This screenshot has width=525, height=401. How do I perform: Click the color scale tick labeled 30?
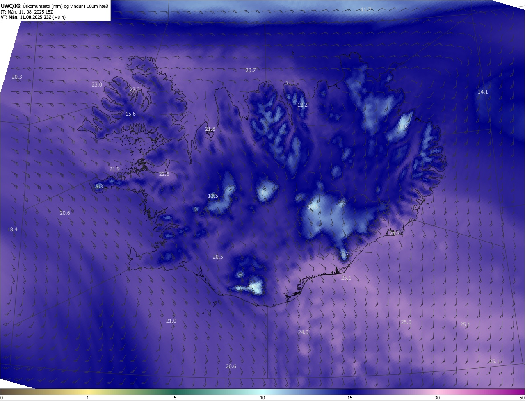[x=437, y=398]
